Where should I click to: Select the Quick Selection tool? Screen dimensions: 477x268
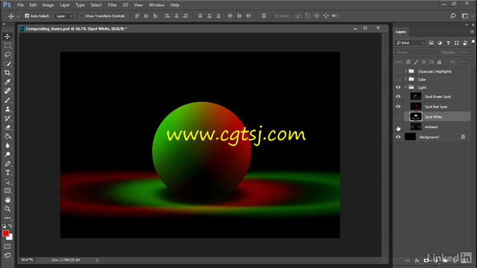coord(8,64)
